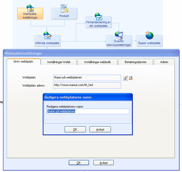Click the Webbplats adress label
The width and height of the screenshot is (182, 172).
(x=33, y=85)
